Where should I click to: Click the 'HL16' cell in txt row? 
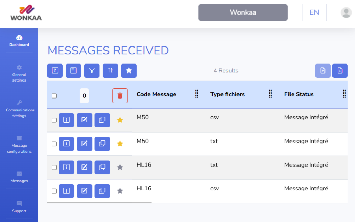144,165
